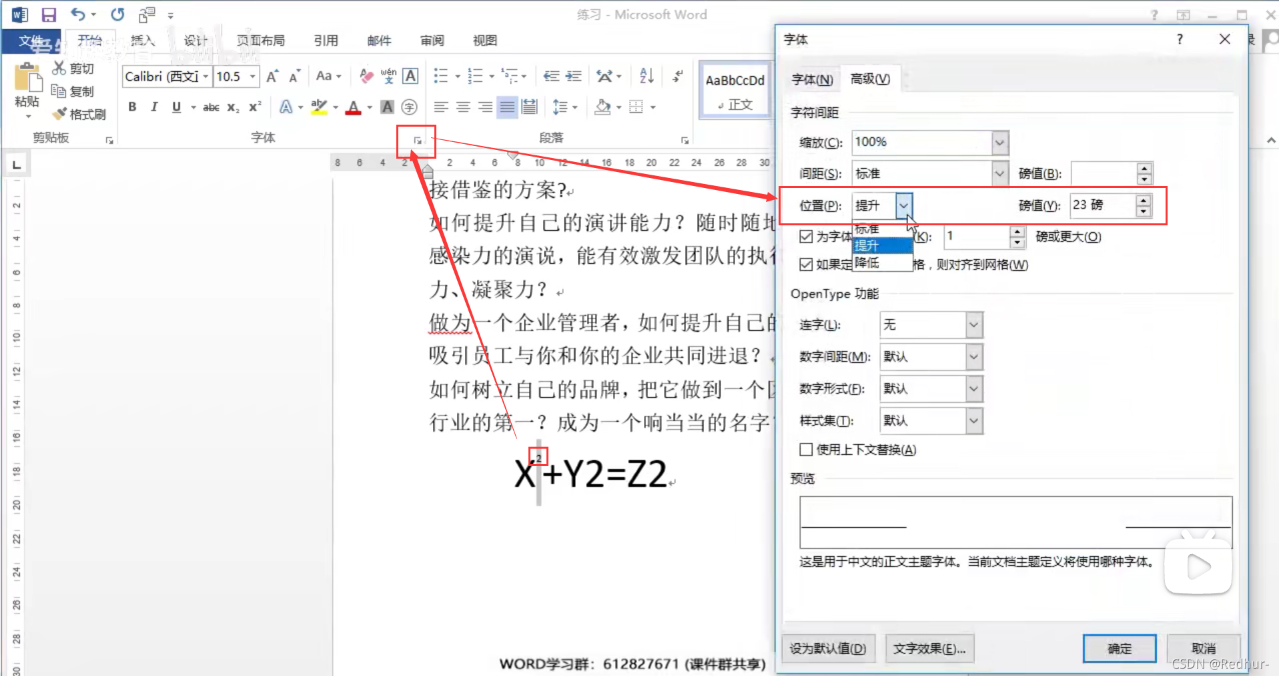Click the Enclose Characters icon
The height and width of the screenshot is (676, 1279).
tap(409, 107)
